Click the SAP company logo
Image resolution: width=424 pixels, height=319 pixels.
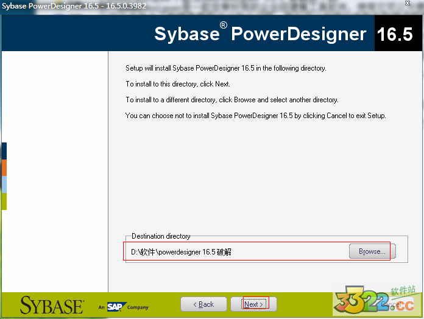tap(117, 307)
